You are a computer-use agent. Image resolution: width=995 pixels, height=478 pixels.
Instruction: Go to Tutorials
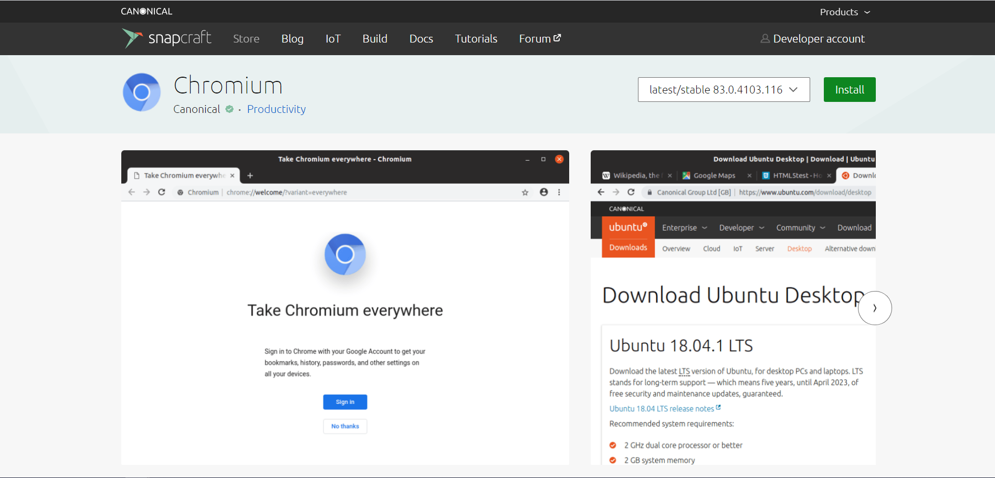[x=476, y=39]
